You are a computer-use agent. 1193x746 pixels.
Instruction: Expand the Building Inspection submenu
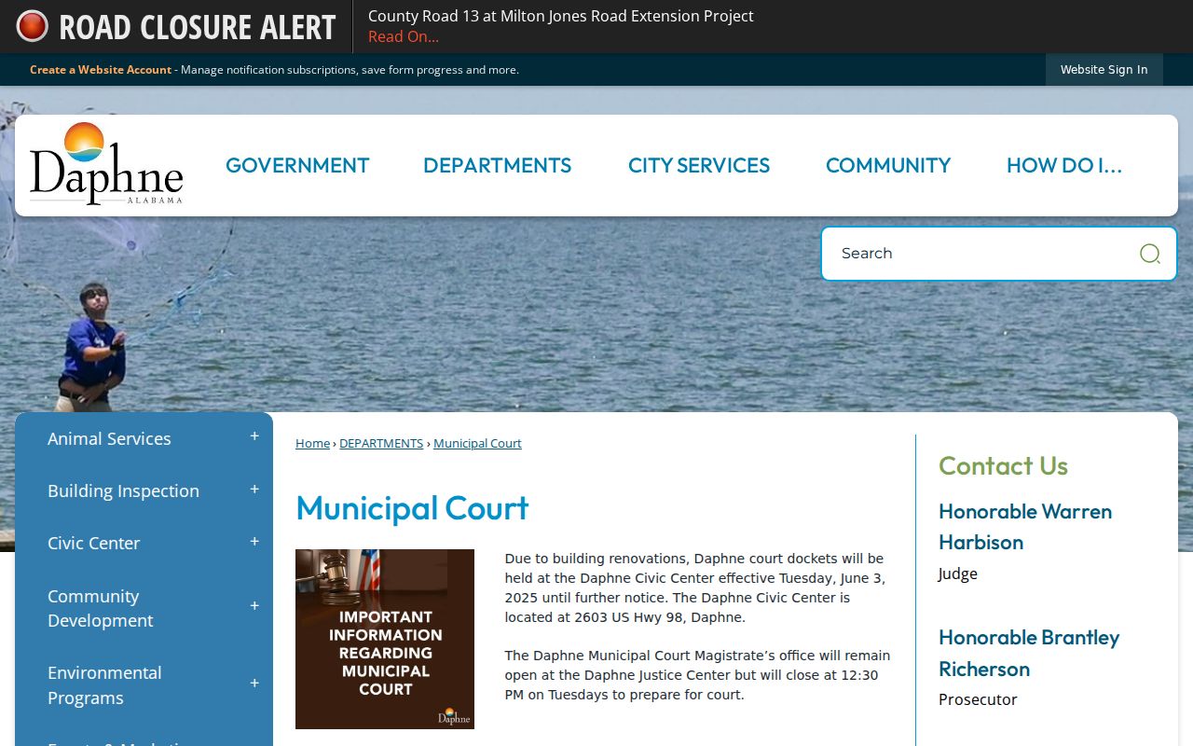tap(254, 489)
